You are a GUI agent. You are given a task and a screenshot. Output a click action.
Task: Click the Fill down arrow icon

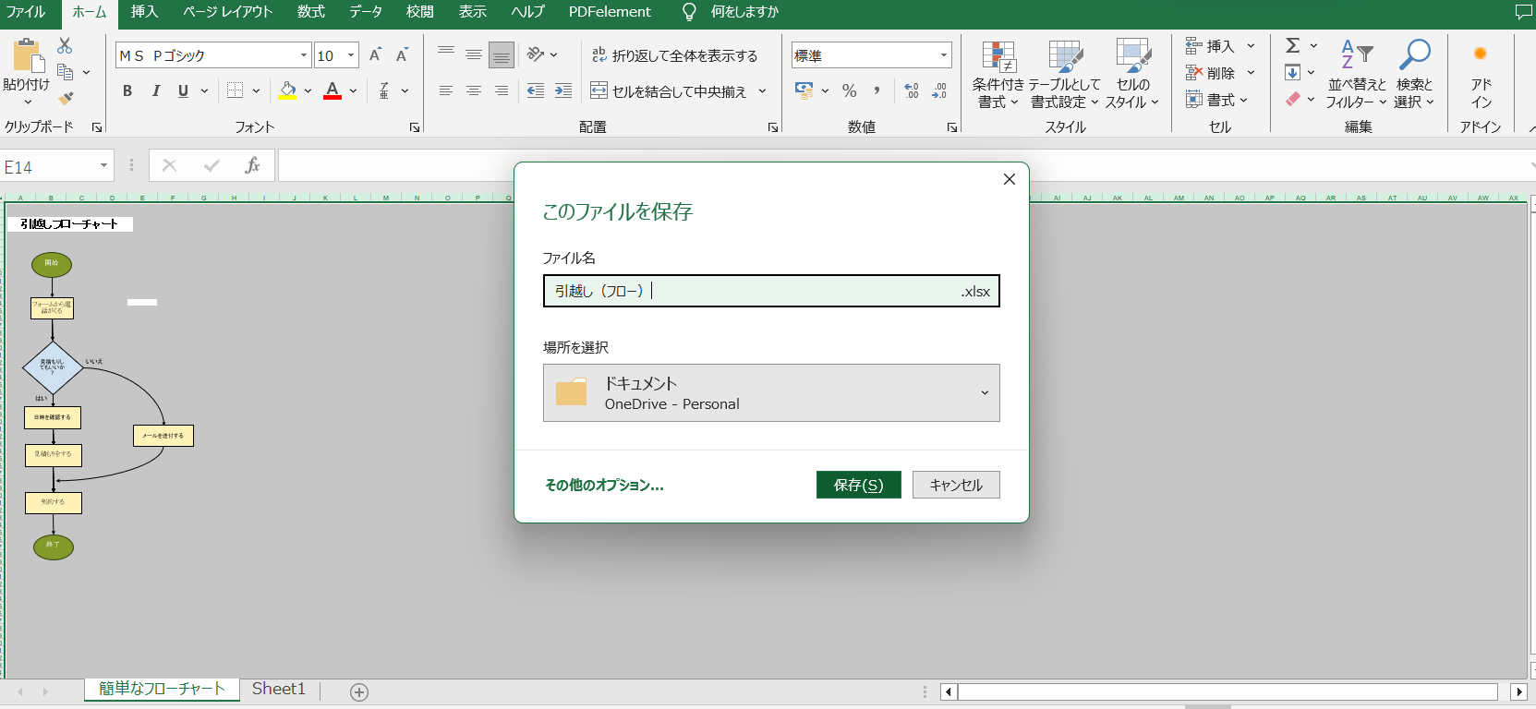click(1293, 72)
